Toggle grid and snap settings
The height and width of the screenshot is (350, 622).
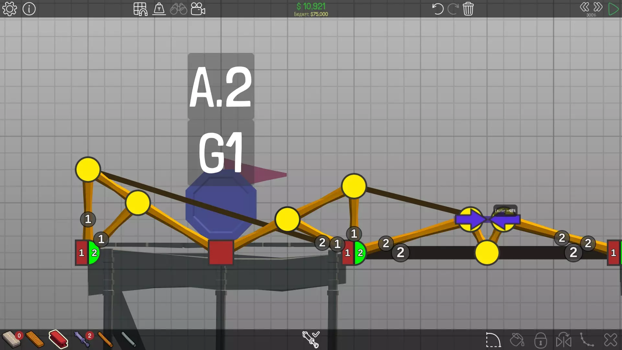click(140, 9)
